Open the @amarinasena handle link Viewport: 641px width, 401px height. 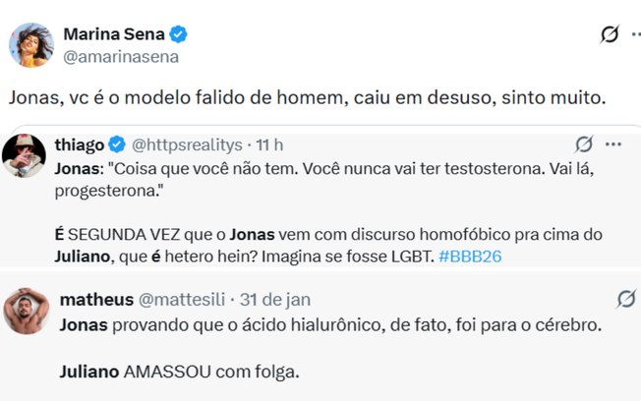tap(120, 57)
